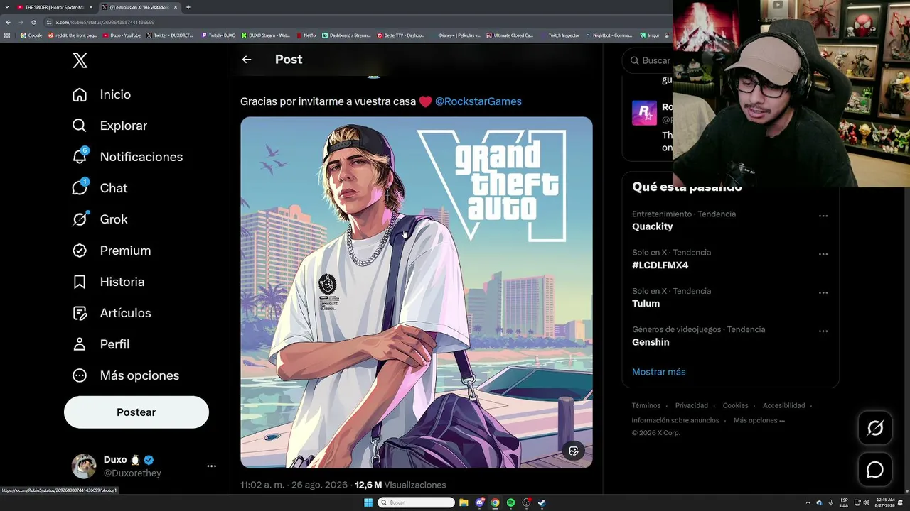910x511 pixels.
Task: Open the Google bookmark
Action: pos(31,35)
